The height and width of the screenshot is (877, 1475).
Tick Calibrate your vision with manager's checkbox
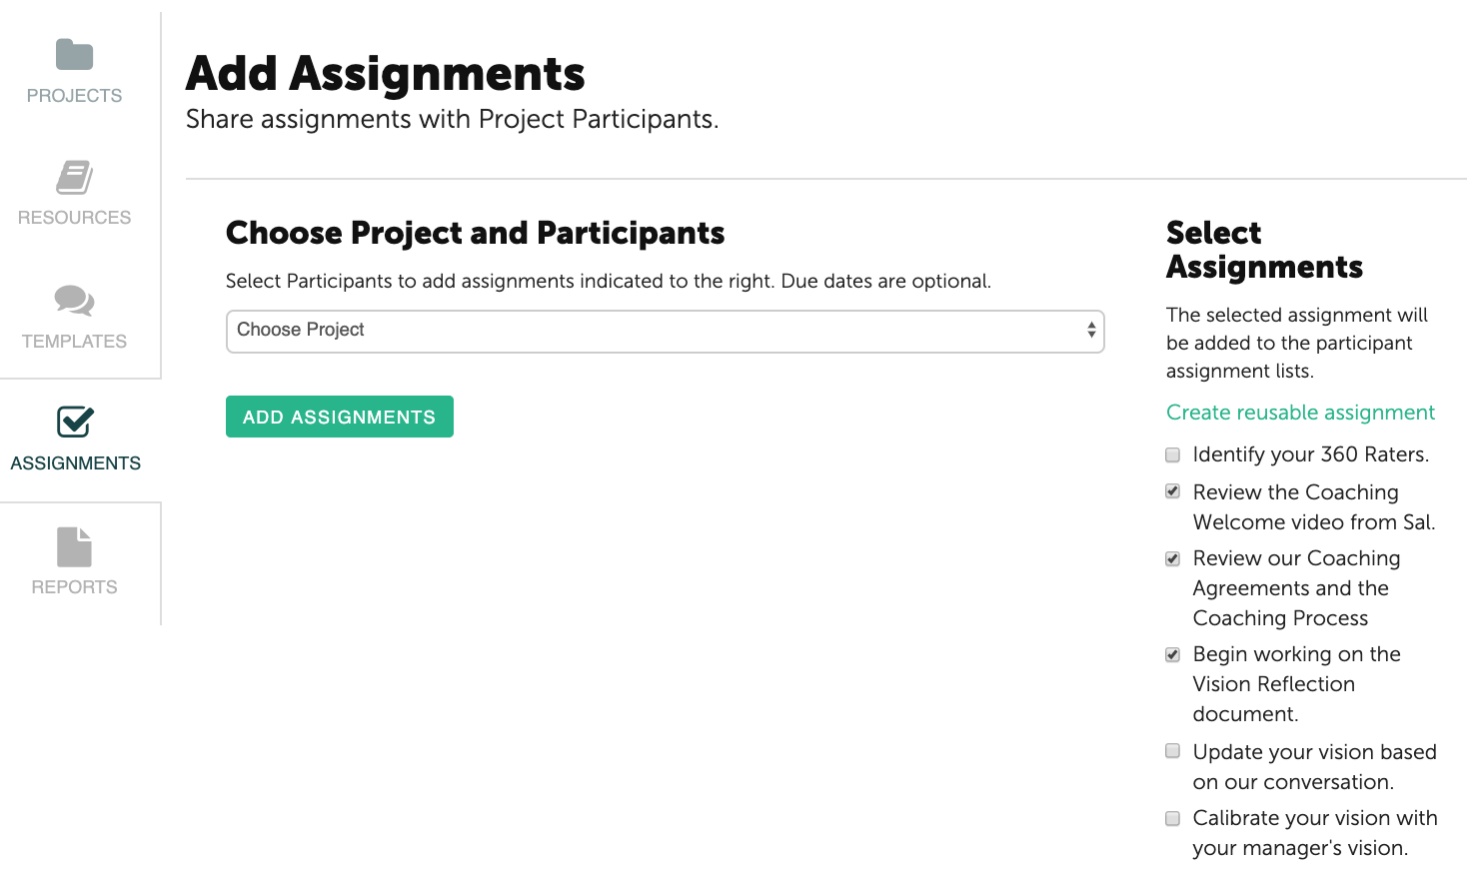coord(1173,818)
